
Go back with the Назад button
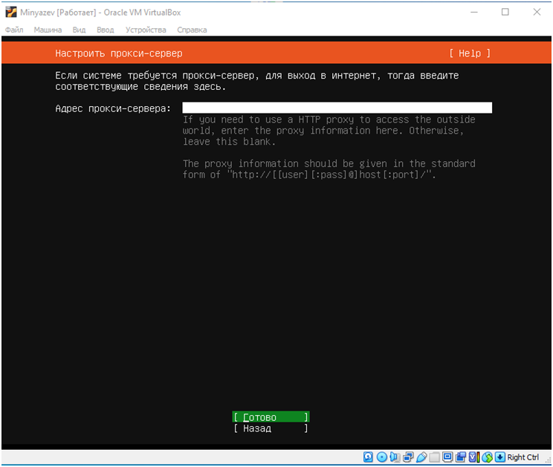pyautogui.click(x=271, y=428)
